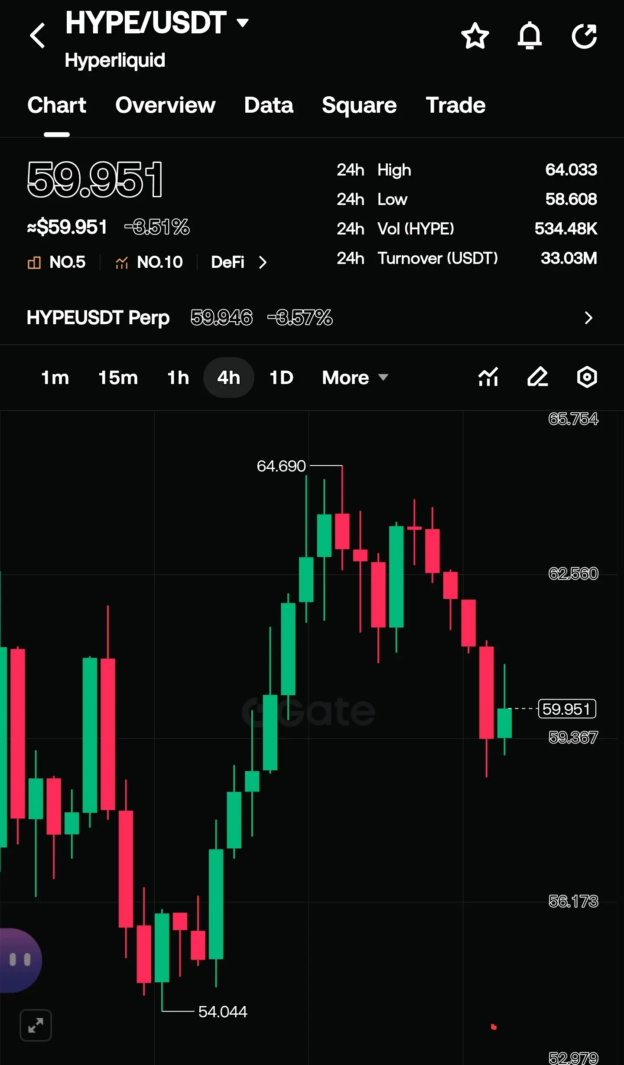Switch to the Data tab
The height and width of the screenshot is (1065, 624).
tap(269, 105)
